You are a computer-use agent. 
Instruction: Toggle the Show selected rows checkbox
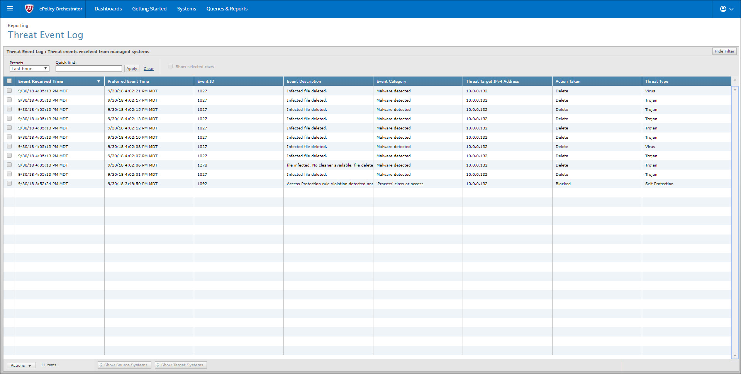click(170, 66)
